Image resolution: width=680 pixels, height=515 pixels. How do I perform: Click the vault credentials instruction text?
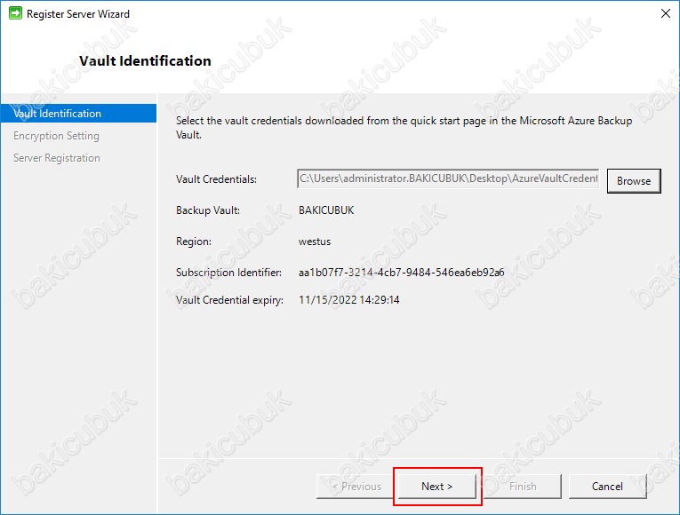pyautogui.click(x=404, y=127)
